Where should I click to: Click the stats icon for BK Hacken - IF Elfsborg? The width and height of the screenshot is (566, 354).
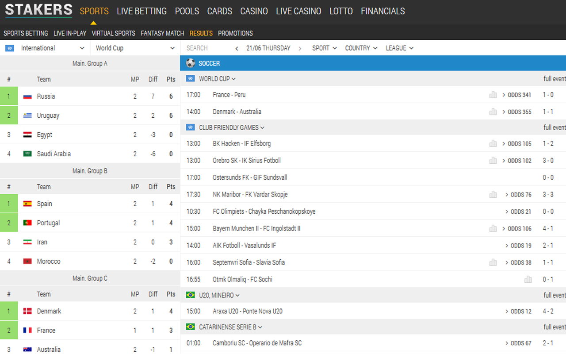[x=493, y=143]
